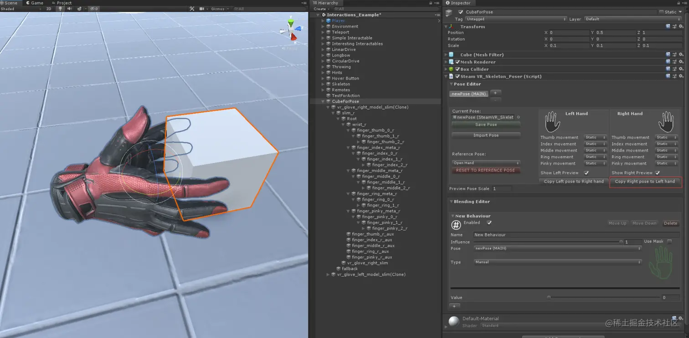Disable the Mesh Renderer component checkbox
This screenshot has height=338, width=689.
(x=457, y=62)
